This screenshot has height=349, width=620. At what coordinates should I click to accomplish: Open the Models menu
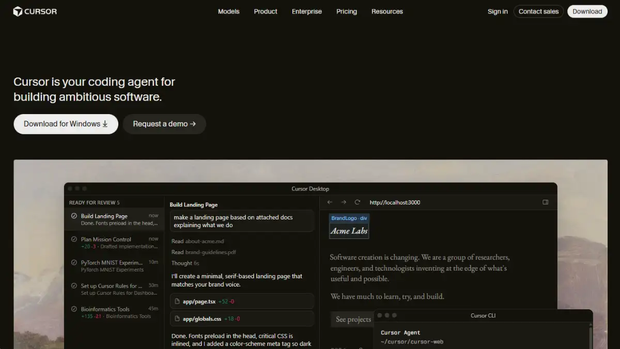pos(228,11)
